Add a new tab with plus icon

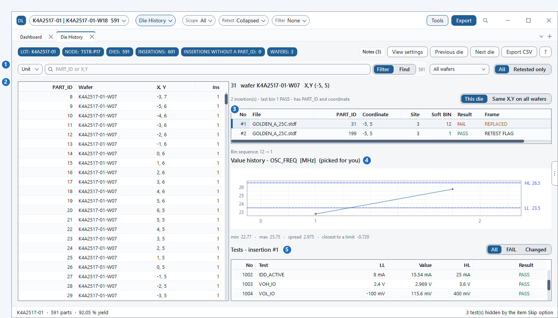coord(550,36)
